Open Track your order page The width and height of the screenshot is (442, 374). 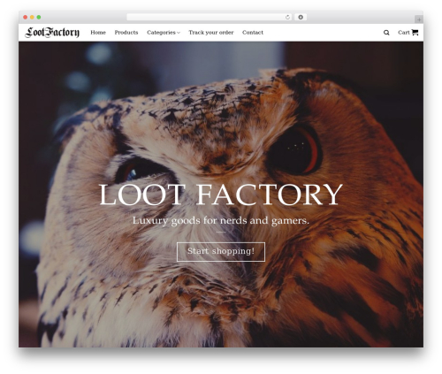click(x=211, y=33)
